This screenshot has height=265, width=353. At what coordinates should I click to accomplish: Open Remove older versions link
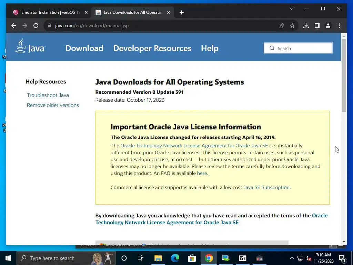[x=53, y=105]
